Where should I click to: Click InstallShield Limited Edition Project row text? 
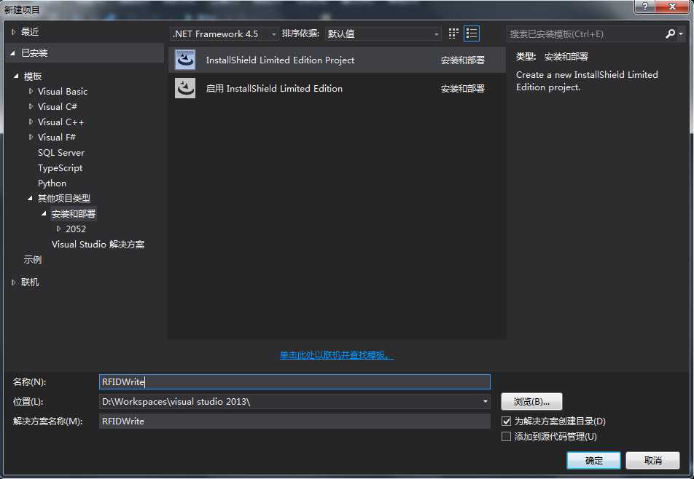280,60
